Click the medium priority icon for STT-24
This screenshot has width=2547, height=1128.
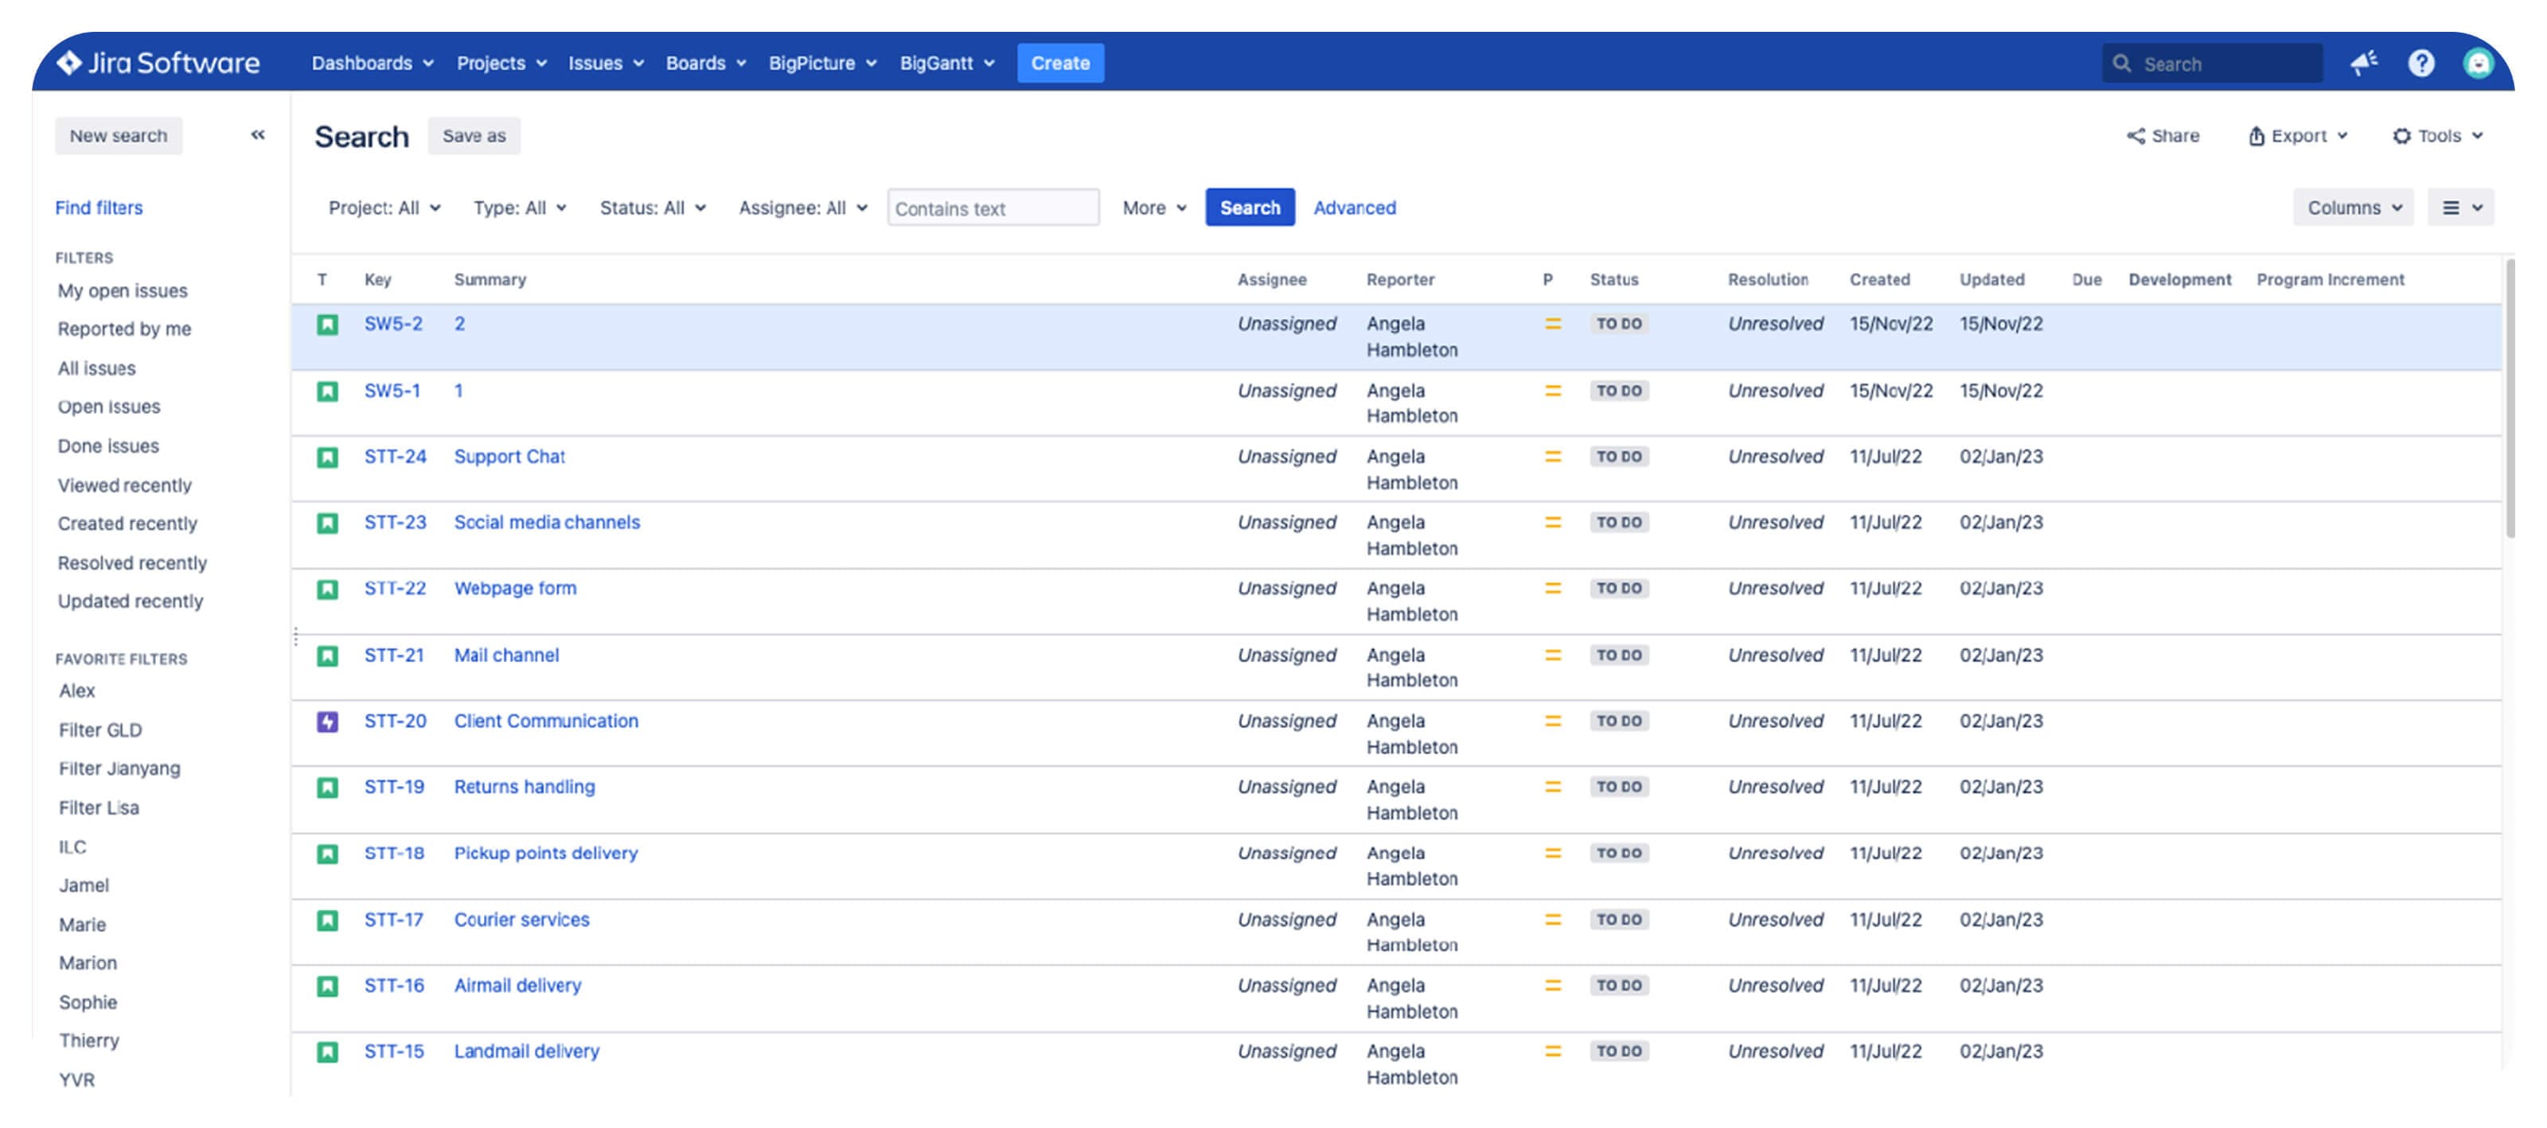tap(1552, 457)
